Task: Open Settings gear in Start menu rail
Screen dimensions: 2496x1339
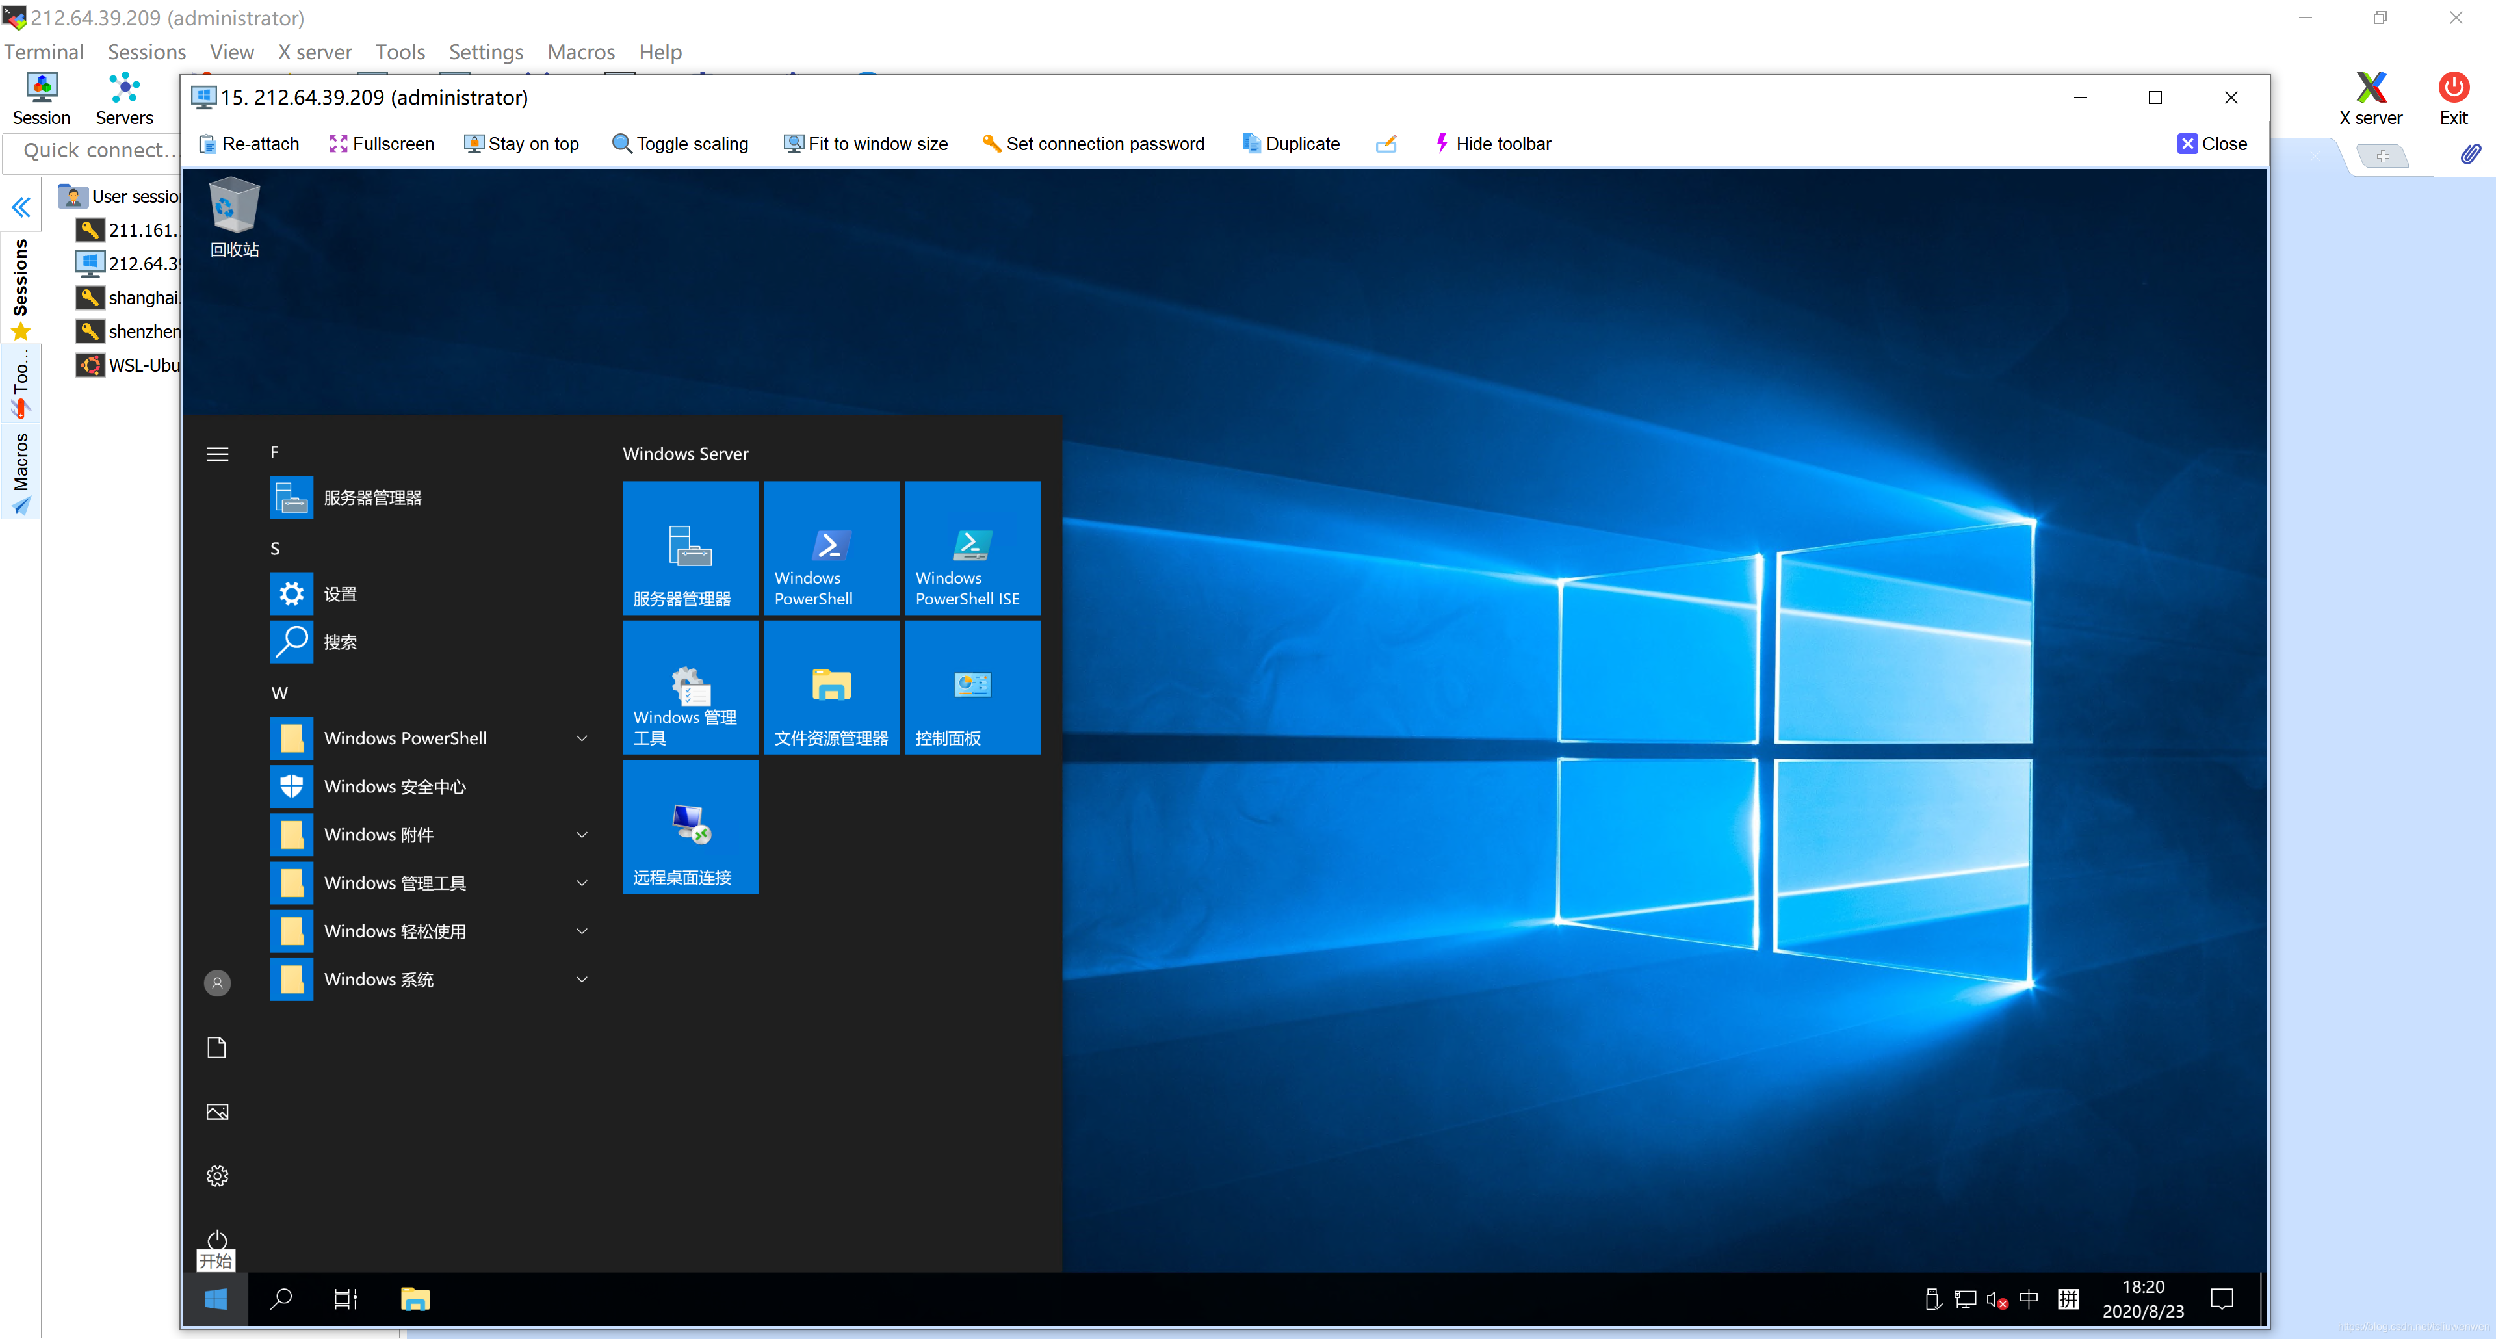Action: click(x=217, y=1175)
